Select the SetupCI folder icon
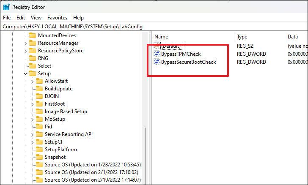The width and height of the screenshot is (308, 185). 39,142
